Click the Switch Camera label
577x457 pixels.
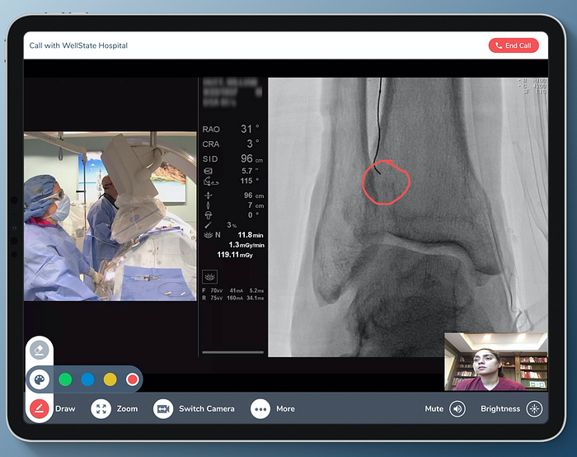tap(206, 408)
